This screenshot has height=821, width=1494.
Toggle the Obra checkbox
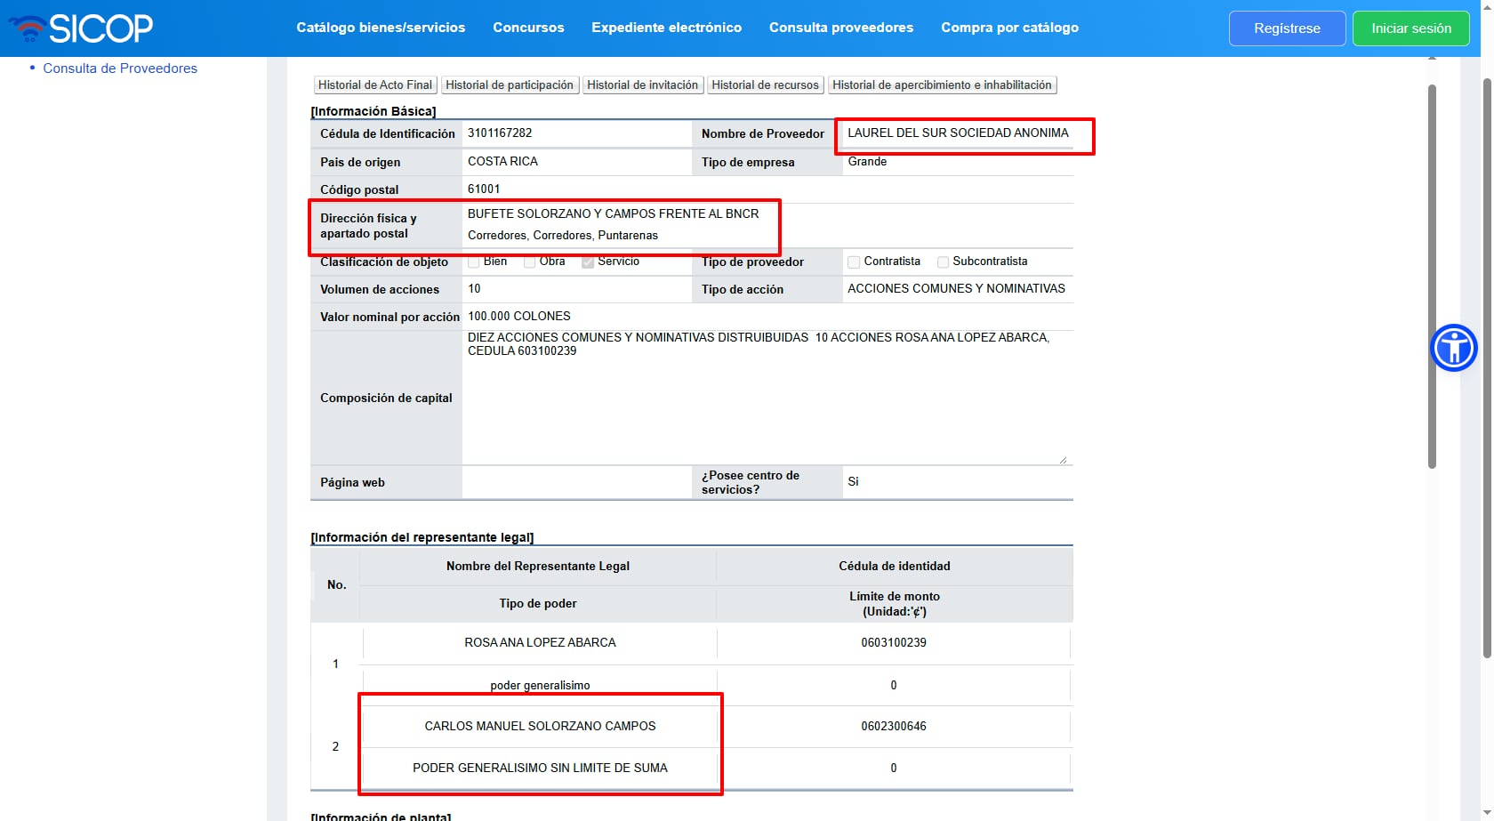[530, 262]
